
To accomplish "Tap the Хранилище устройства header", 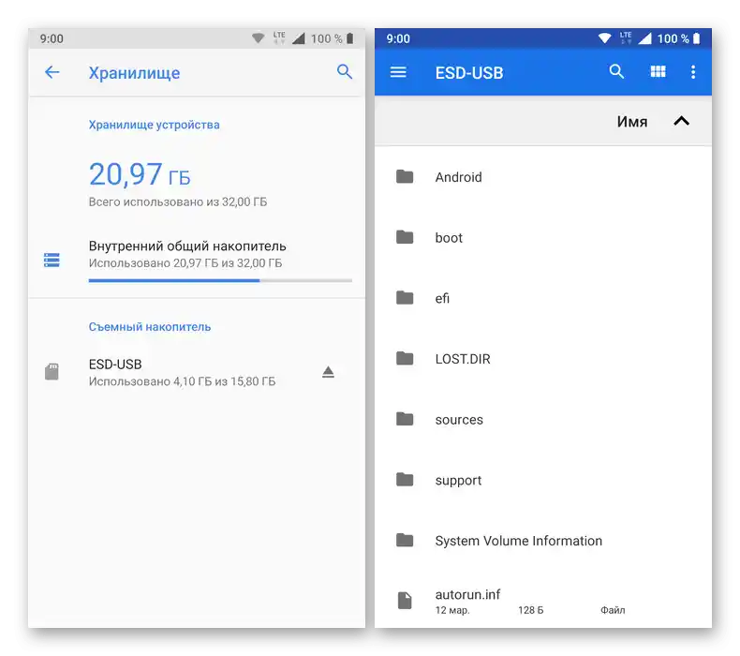I will [x=154, y=125].
